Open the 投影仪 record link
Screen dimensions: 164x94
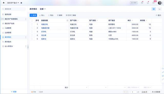(x=44, y=39)
